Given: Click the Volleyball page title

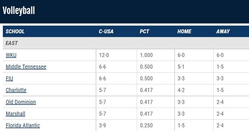Looking at the screenshot, I should tap(18, 11).
